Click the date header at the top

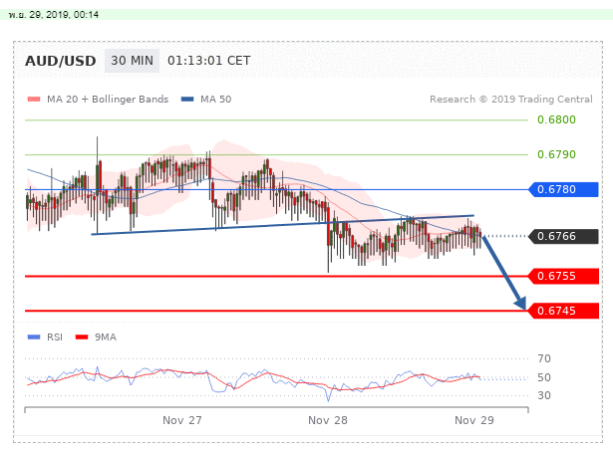54,15
